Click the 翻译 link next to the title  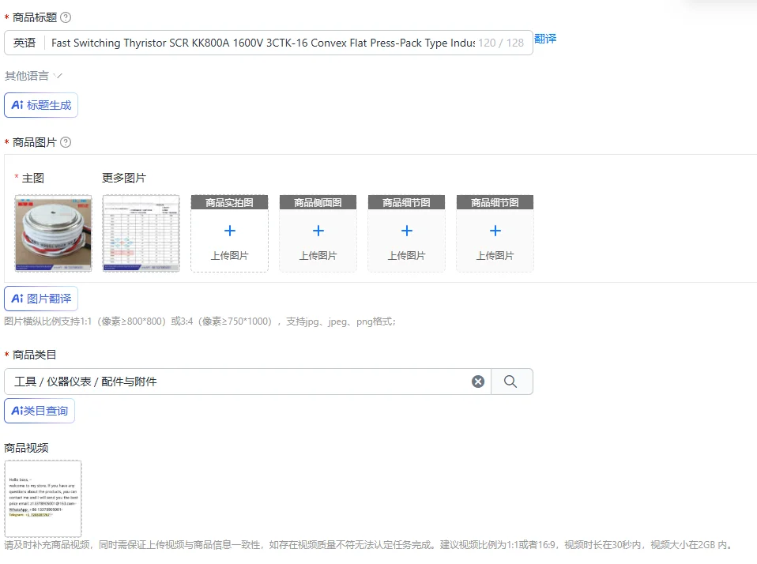[x=545, y=39]
